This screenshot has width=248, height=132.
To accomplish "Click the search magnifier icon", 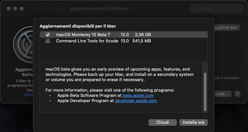I will coord(196,9).
